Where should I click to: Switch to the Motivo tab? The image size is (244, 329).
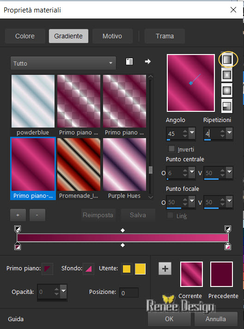coord(112,36)
